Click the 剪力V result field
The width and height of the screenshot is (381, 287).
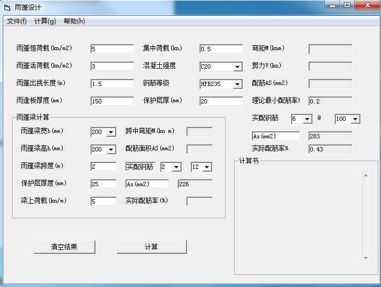(330, 66)
